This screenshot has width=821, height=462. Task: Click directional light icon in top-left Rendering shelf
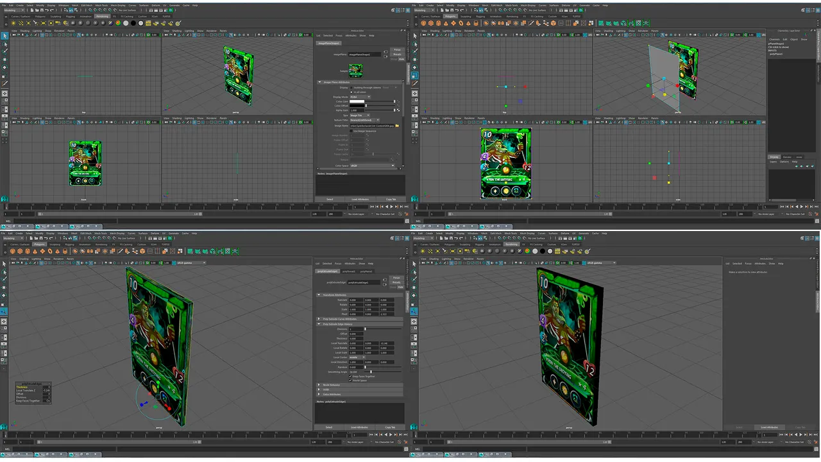click(21, 23)
